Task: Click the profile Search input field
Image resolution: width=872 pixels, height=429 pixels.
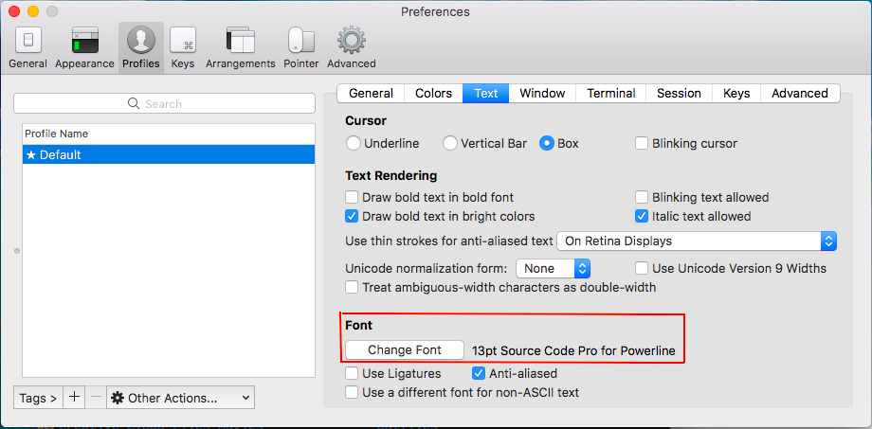Action: click(x=164, y=103)
